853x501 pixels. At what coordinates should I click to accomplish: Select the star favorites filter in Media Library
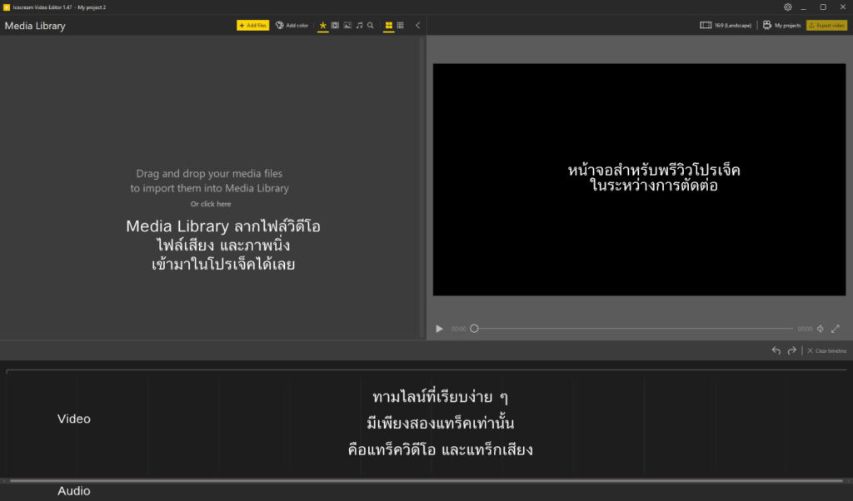click(322, 26)
